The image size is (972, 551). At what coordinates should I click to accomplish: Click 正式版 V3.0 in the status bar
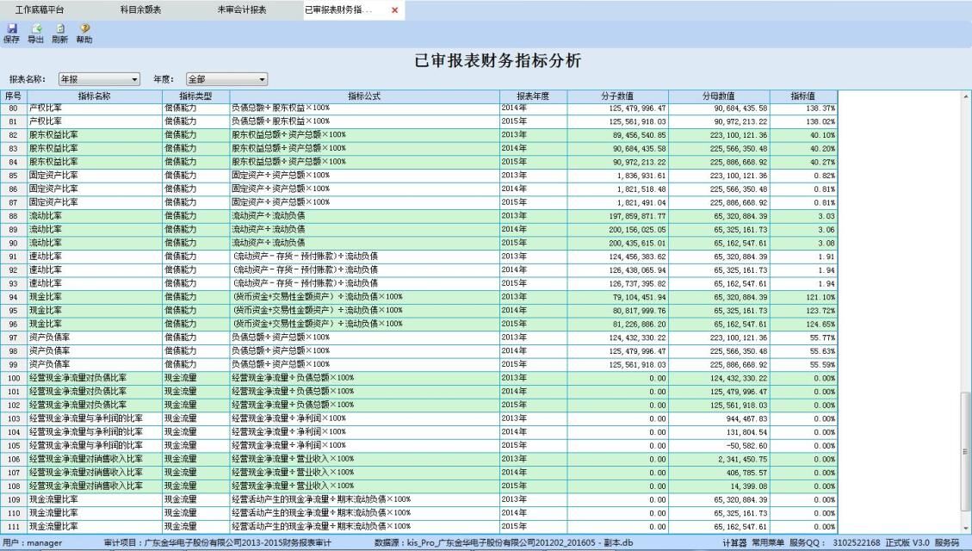[x=907, y=543]
